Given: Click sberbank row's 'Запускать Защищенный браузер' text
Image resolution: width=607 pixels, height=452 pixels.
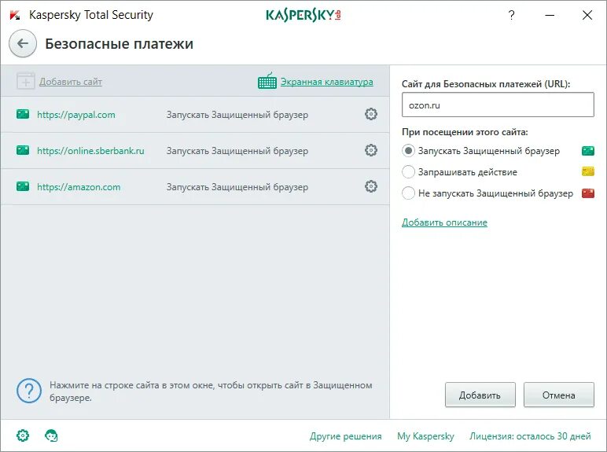Looking at the screenshot, I should [x=237, y=151].
